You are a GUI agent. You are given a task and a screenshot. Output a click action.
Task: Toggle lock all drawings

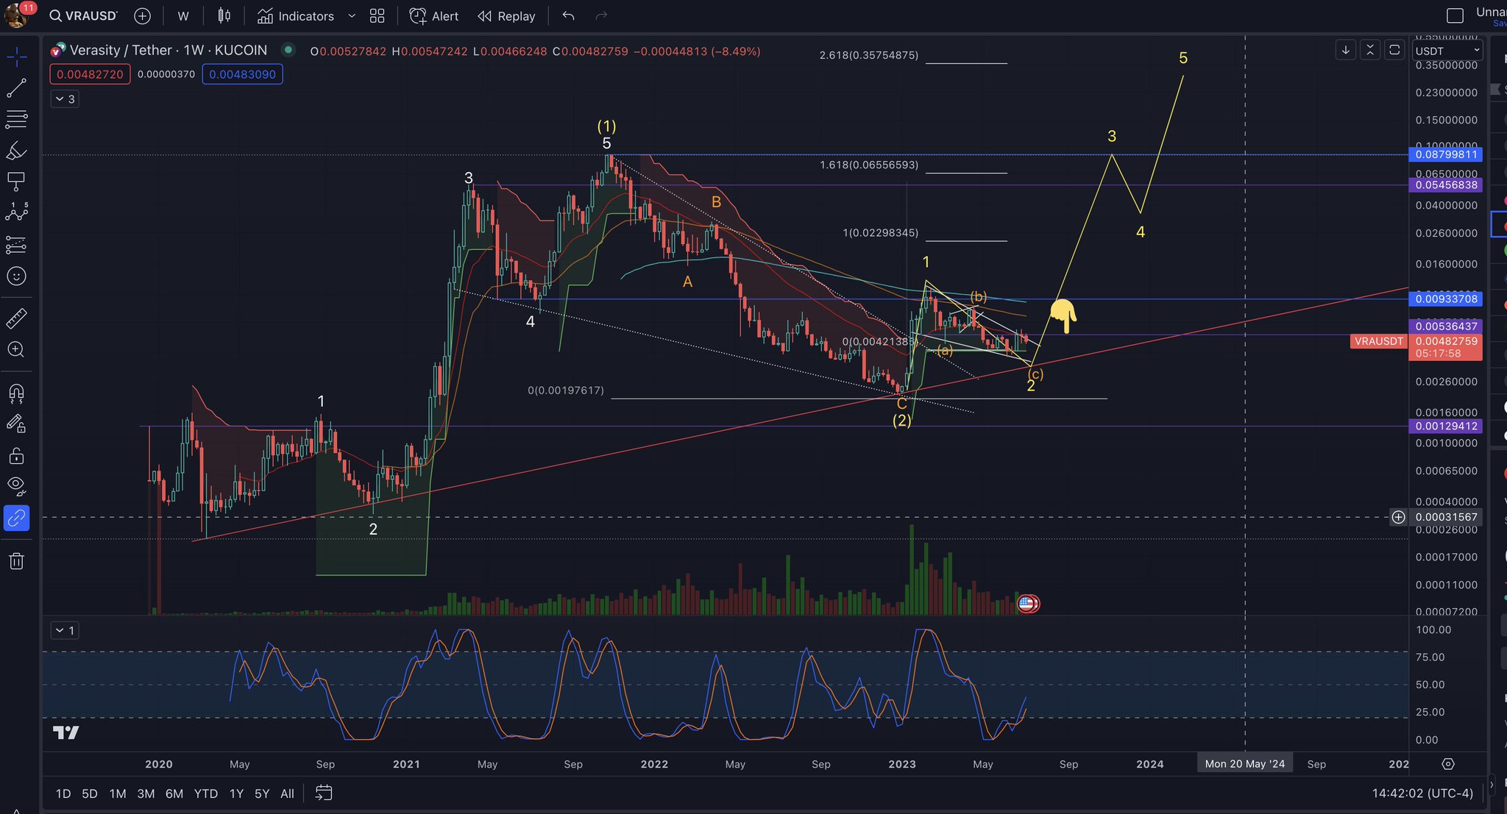pos(16,456)
